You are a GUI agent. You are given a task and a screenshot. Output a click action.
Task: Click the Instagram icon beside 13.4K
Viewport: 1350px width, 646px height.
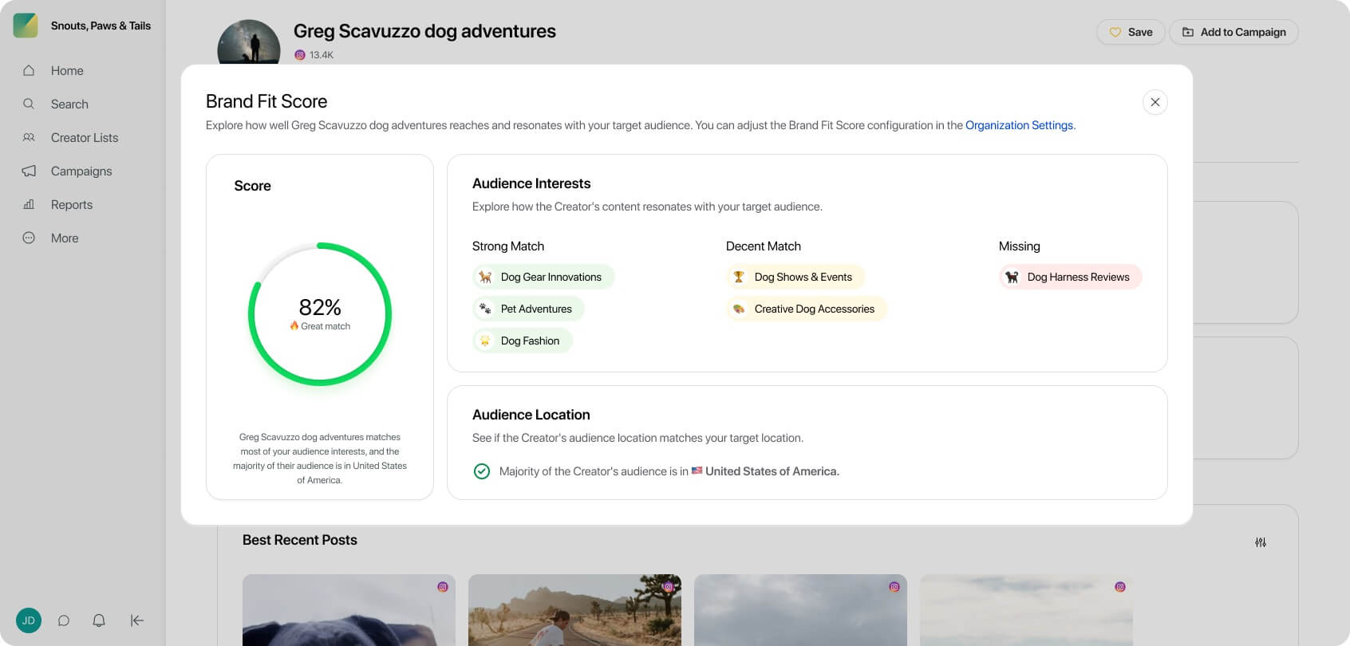[300, 55]
